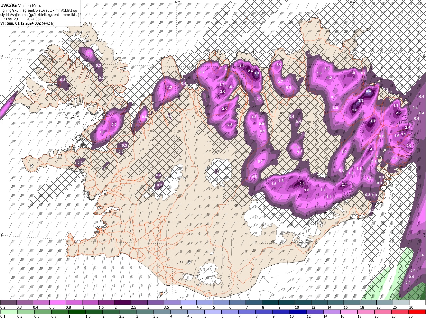This screenshot has height=319, width=426.
Task: Click the '1.7' precipitation value on the map
Action: point(222,85)
